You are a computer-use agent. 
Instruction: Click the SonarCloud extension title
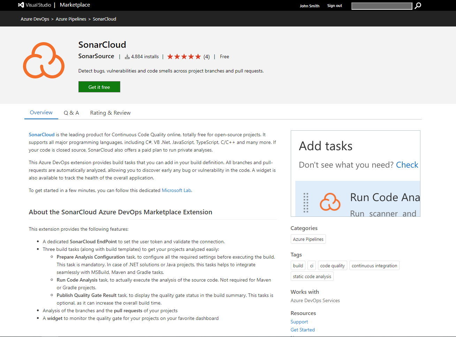[x=102, y=45]
